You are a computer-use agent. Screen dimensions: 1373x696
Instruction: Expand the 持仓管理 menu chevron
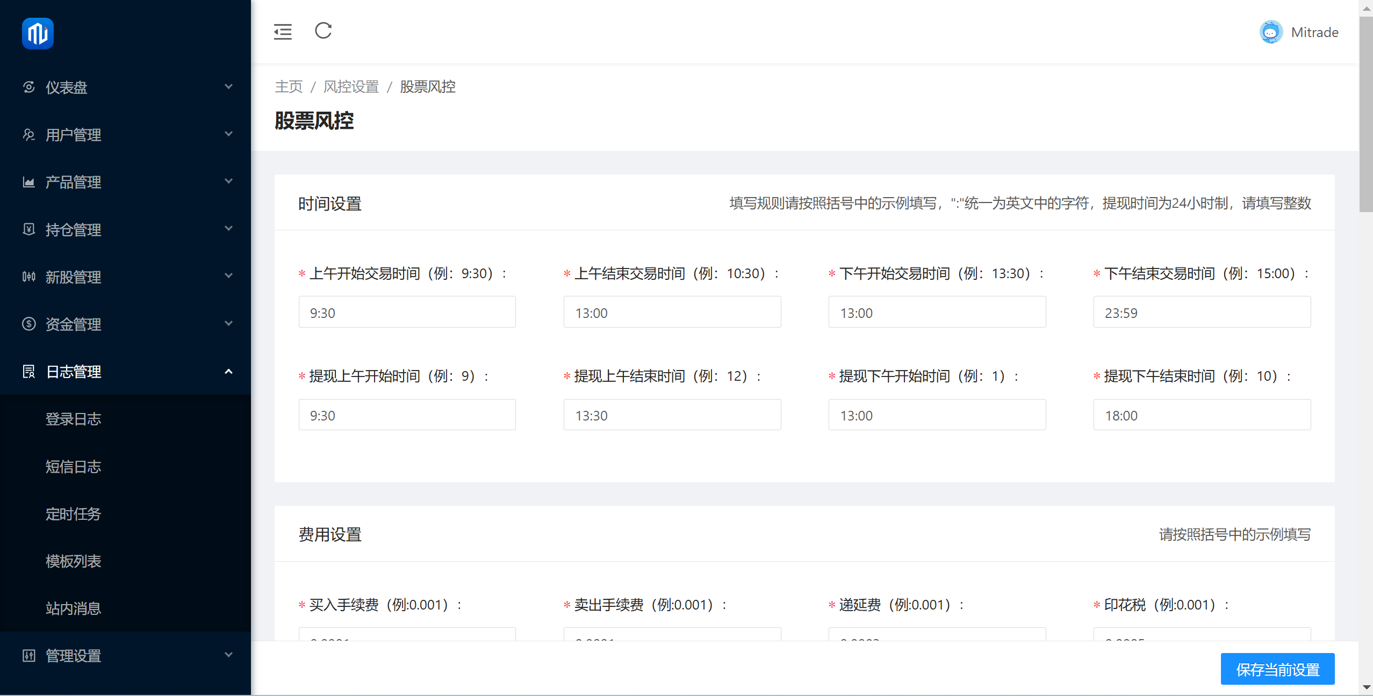click(x=228, y=229)
